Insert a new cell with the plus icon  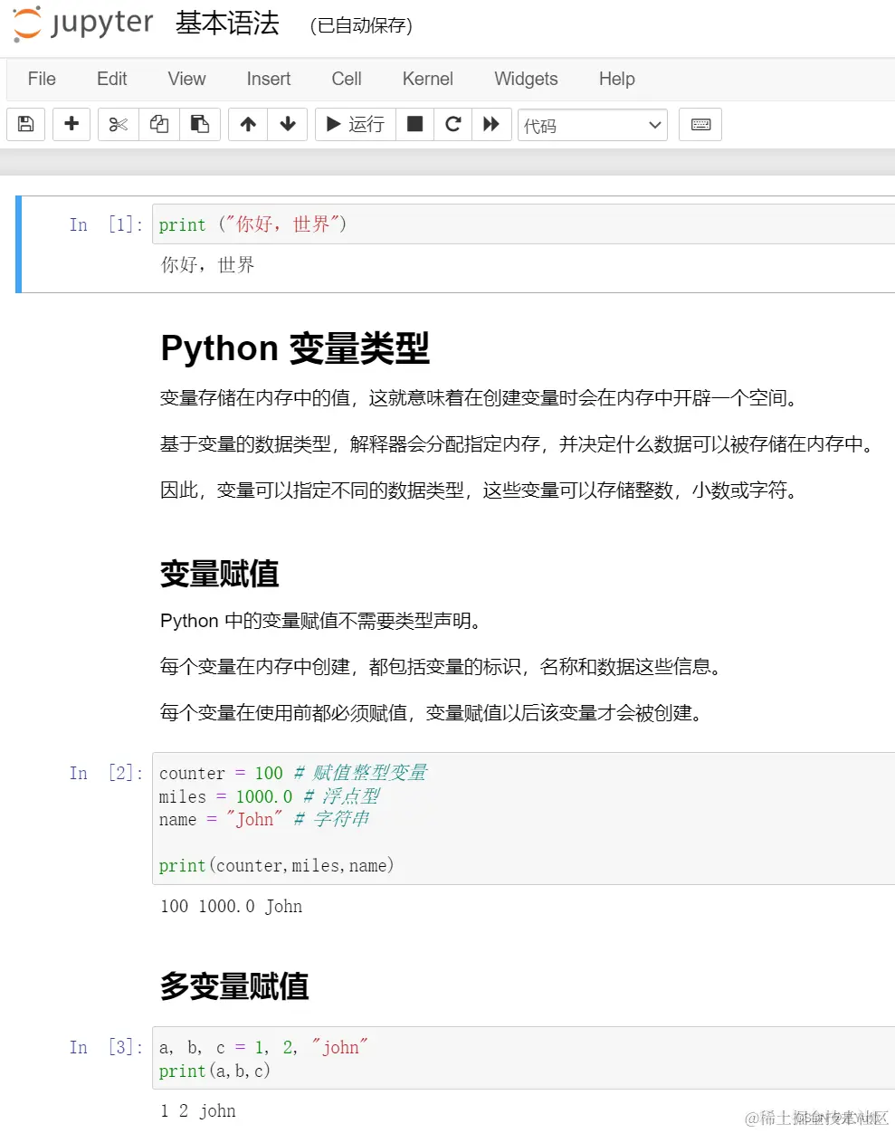(x=71, y=124)
